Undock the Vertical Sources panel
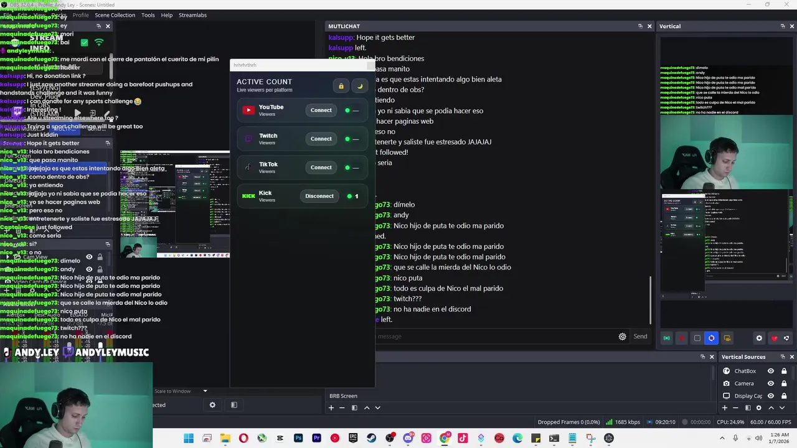The width and height of the screenshot is (797, 448). coord(781,357)
